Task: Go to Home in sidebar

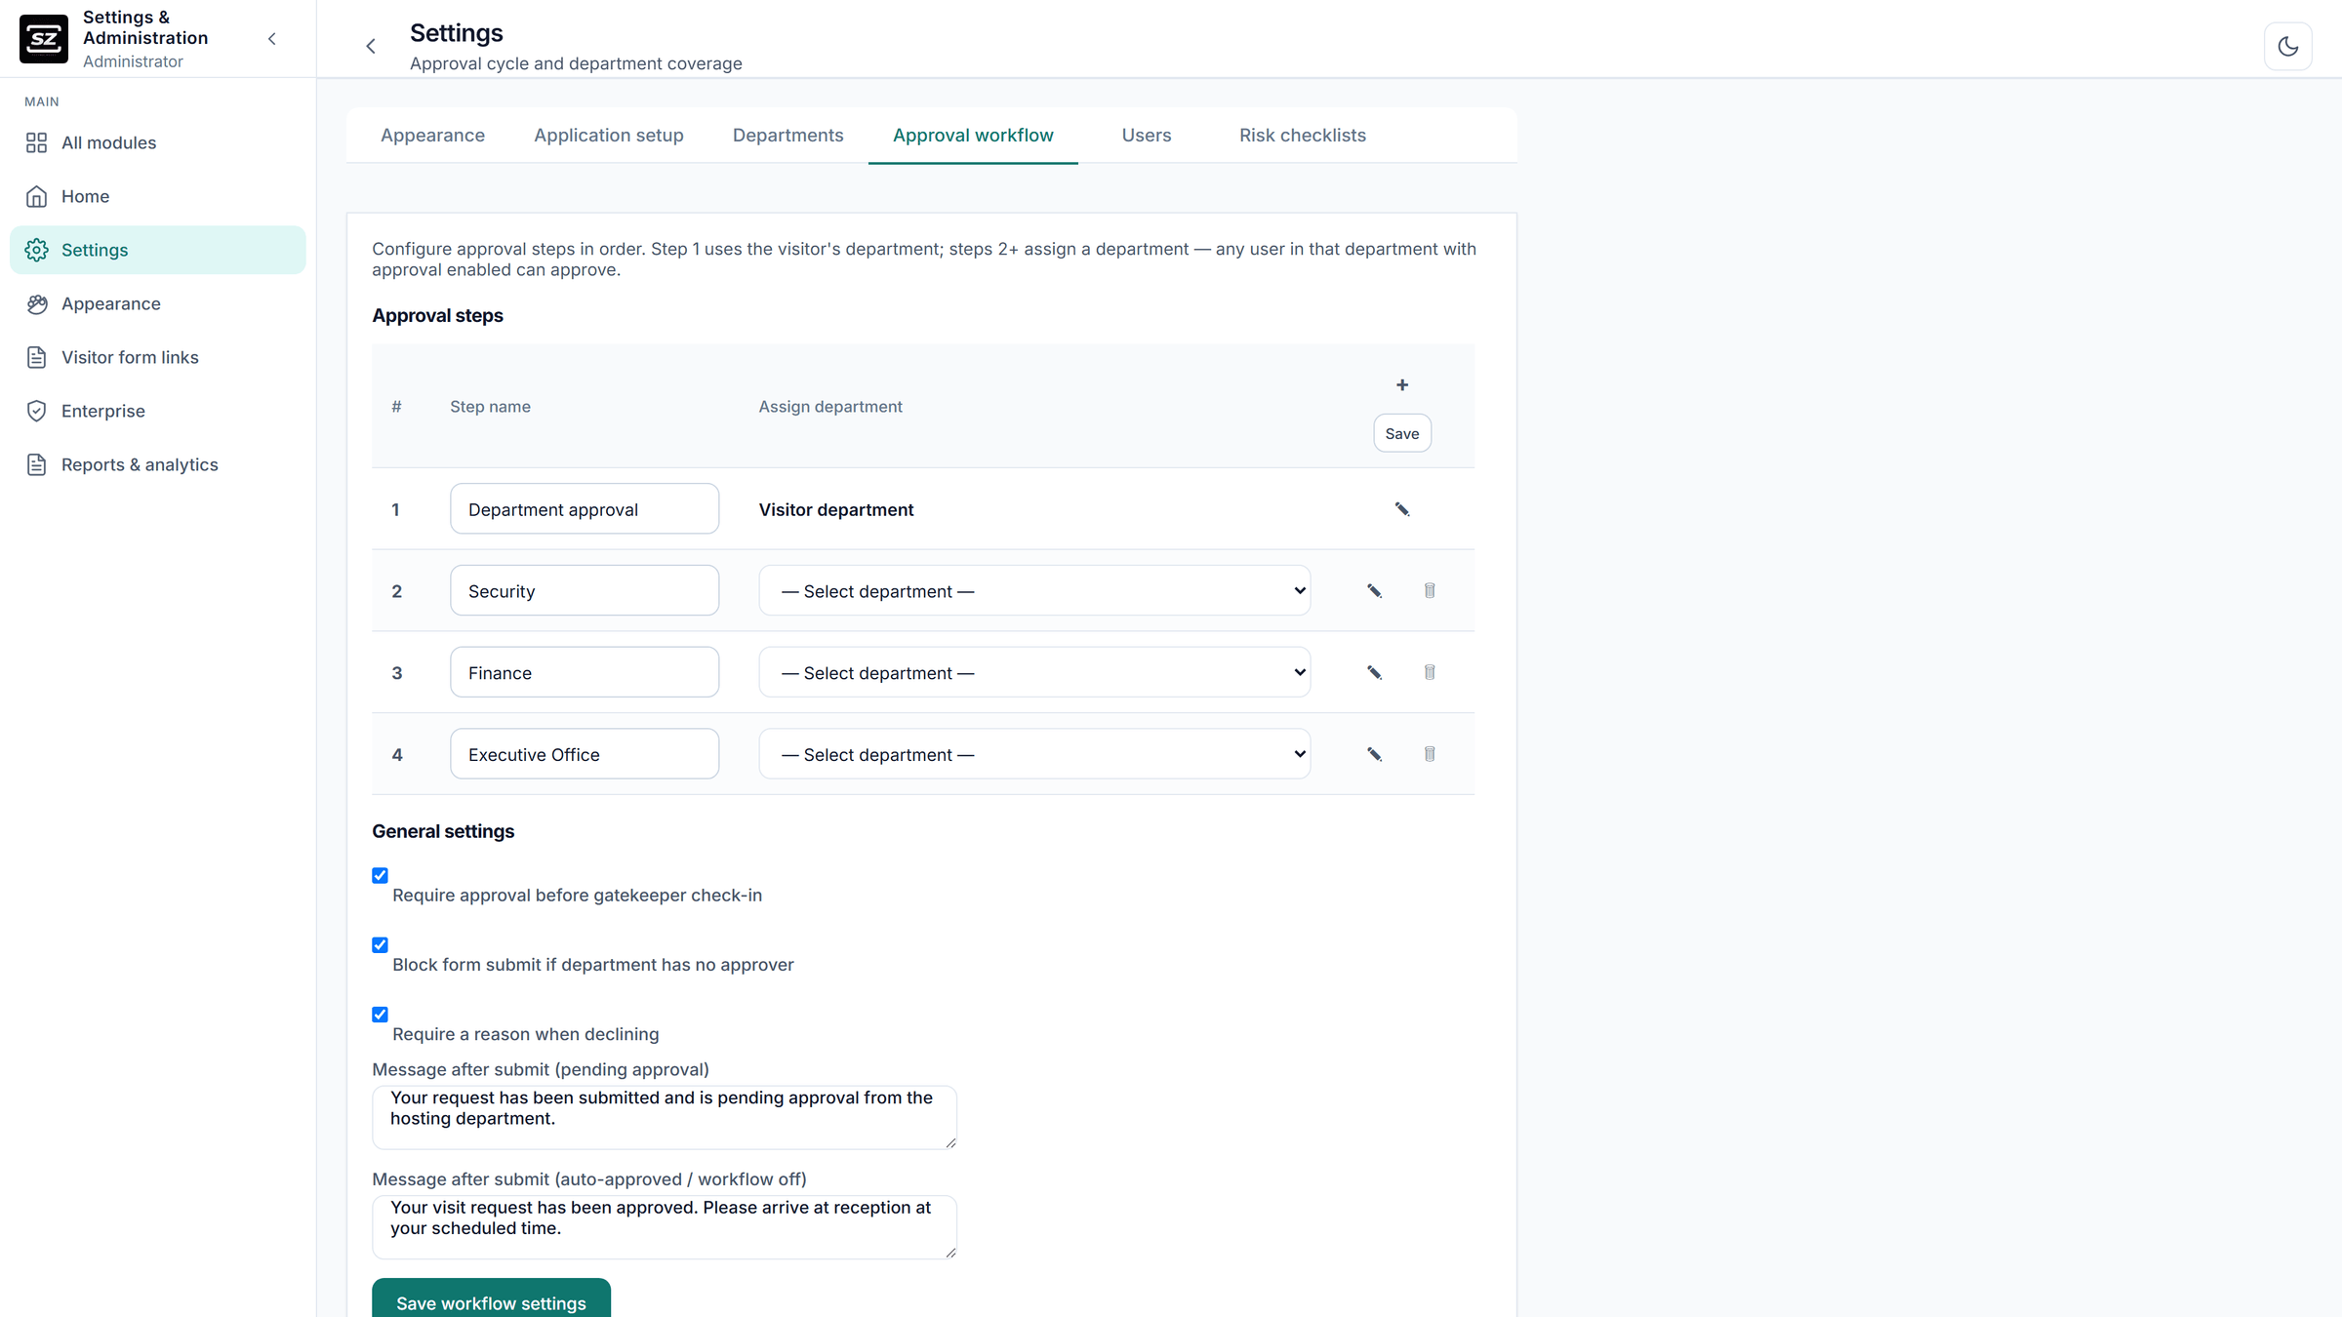Action: coord(158,196)
